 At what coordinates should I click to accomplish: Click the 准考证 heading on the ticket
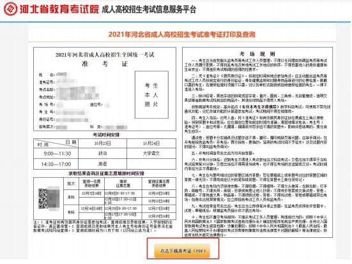[105, 64]
